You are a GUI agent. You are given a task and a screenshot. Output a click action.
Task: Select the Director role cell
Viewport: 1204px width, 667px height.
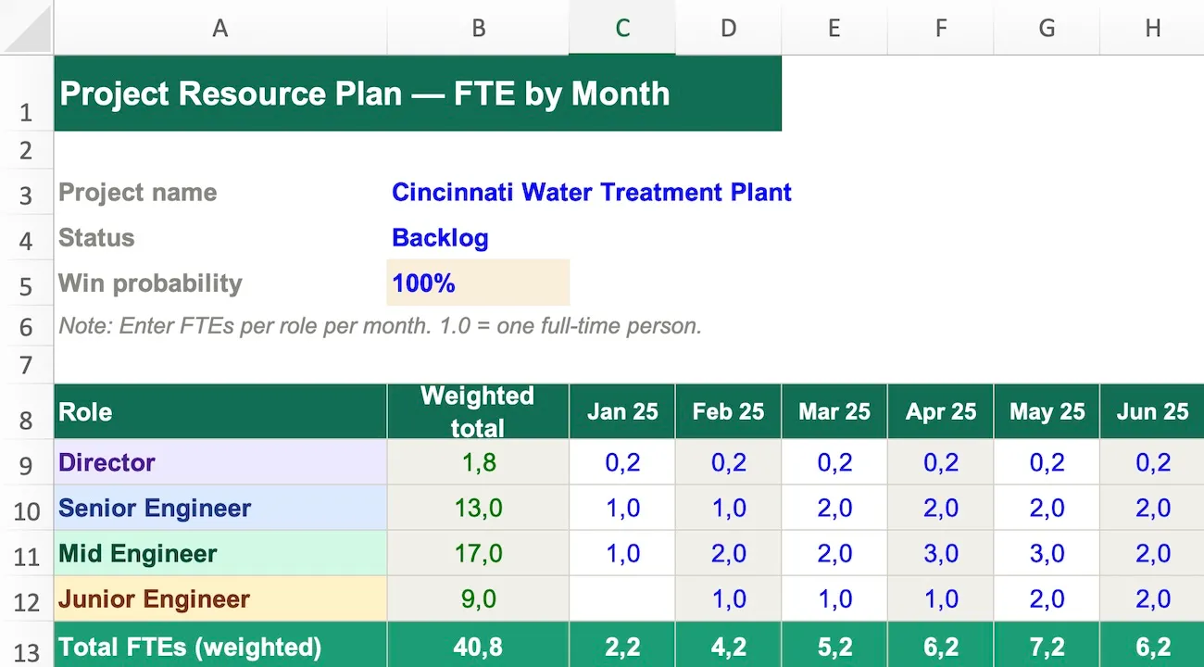[x=219, y=462]
